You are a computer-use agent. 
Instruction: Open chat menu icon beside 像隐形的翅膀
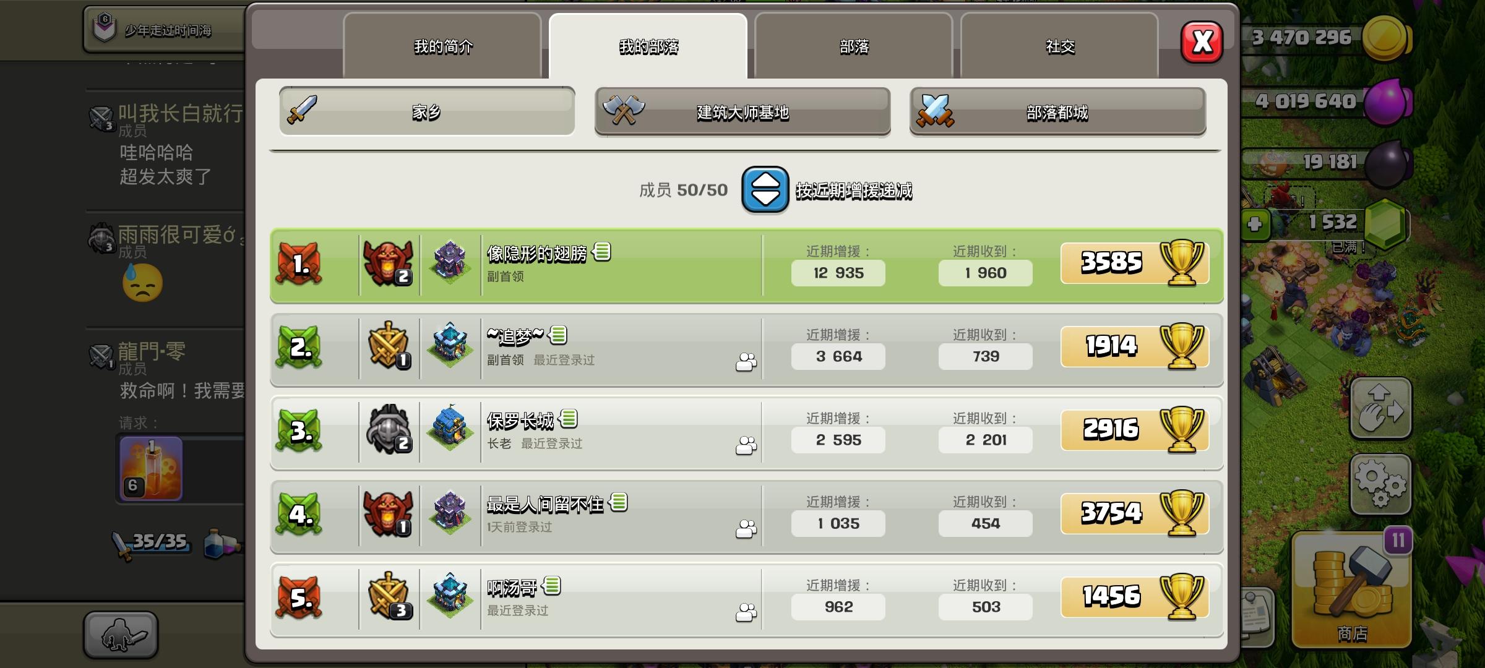[x=601, y=252]
